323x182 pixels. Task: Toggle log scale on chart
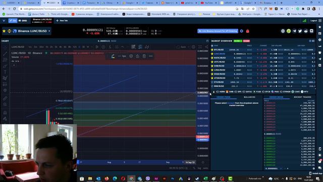click(199, 168)
